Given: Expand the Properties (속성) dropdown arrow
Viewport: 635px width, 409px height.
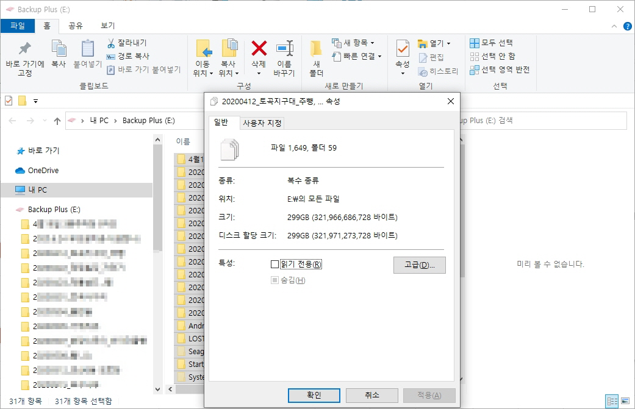Looking at the screenshot, I should pyautogui.click(x=403, y=73).
